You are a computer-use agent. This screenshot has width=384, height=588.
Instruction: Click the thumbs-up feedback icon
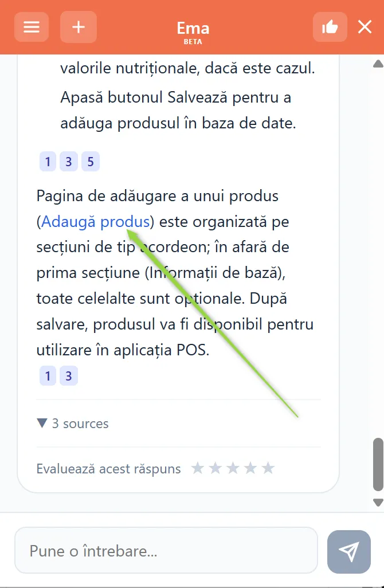330,27
